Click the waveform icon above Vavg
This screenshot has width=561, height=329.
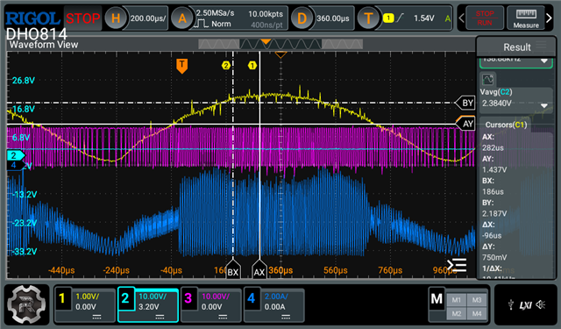(x=487, y=79)
